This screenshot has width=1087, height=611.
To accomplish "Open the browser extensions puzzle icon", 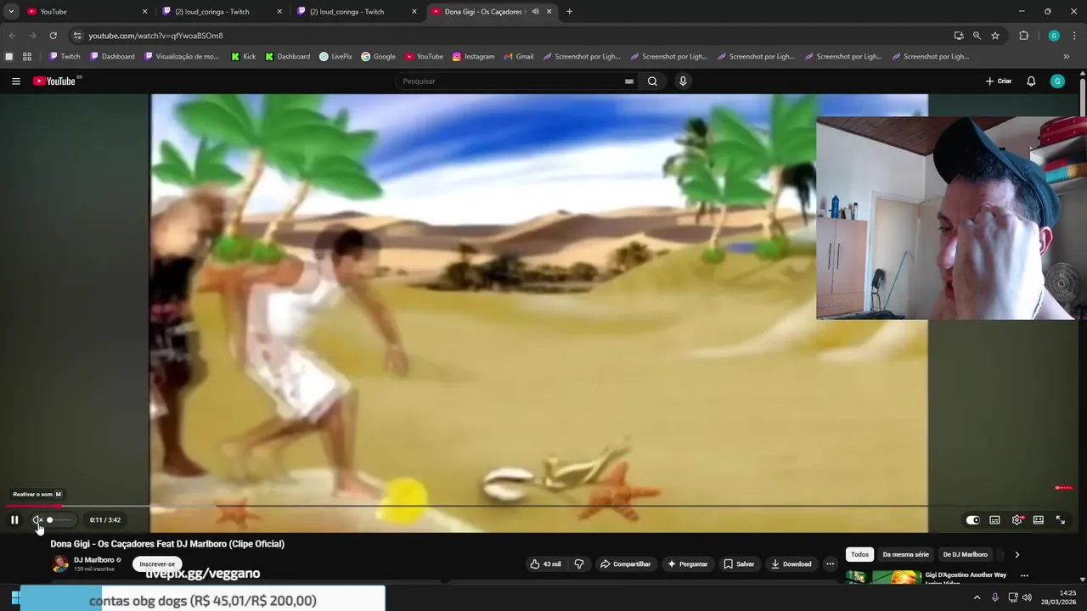I will click(1024, 36).
